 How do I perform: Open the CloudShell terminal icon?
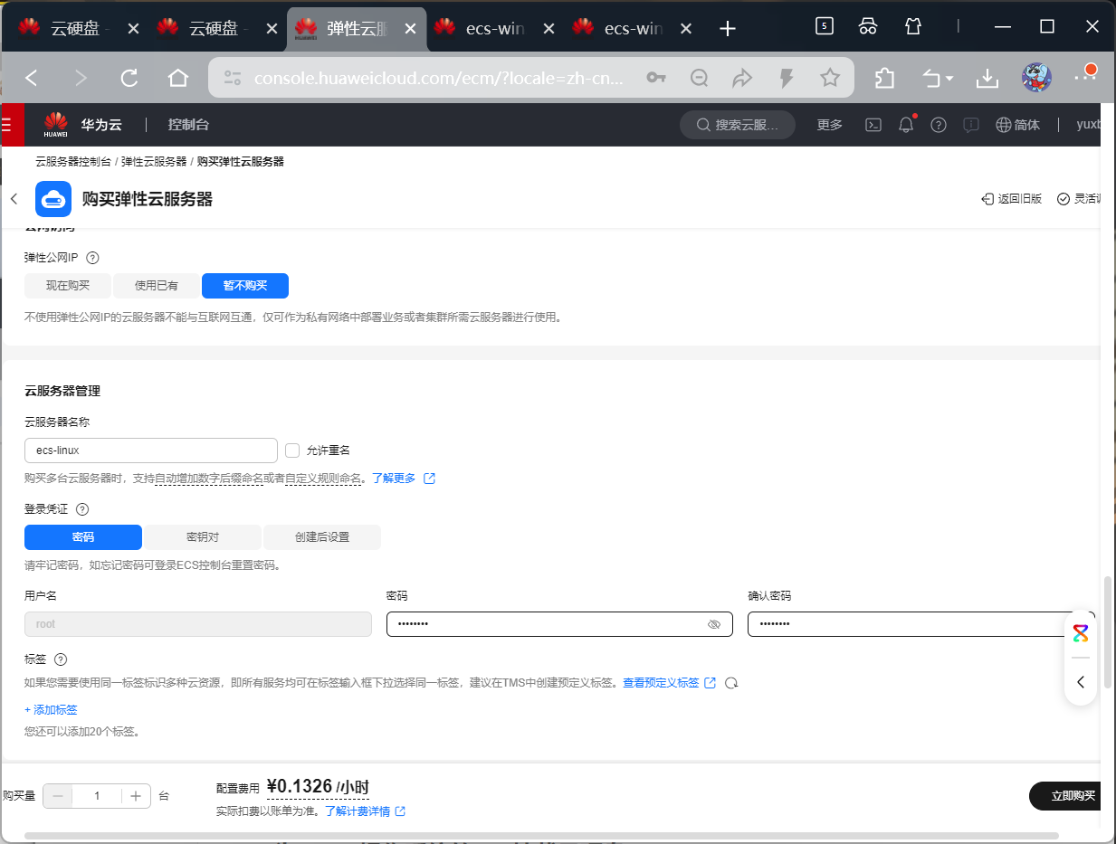click(x=873, y=125)
